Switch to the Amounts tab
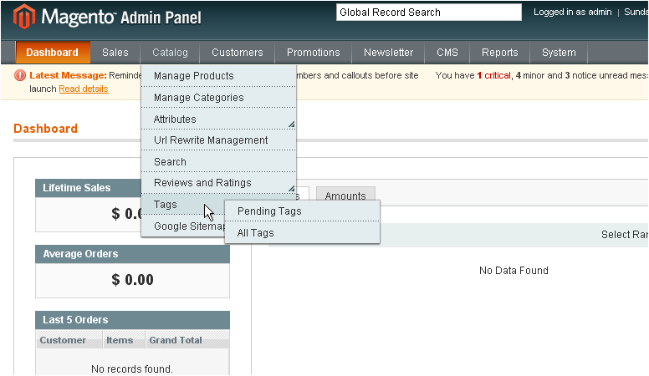 click(345, 195)
